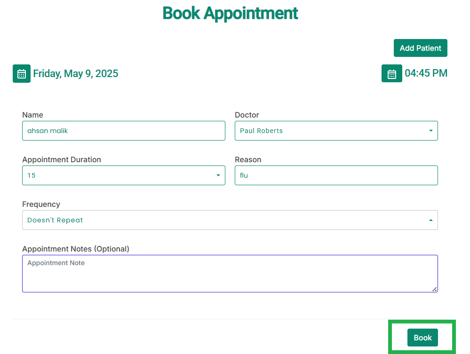Grab the resize handle of the notes box
The height and width of the screenshot is (354, 470).
435,289
